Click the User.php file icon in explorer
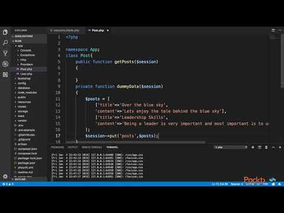Screen dimensions: 284x213 [18, 74]
